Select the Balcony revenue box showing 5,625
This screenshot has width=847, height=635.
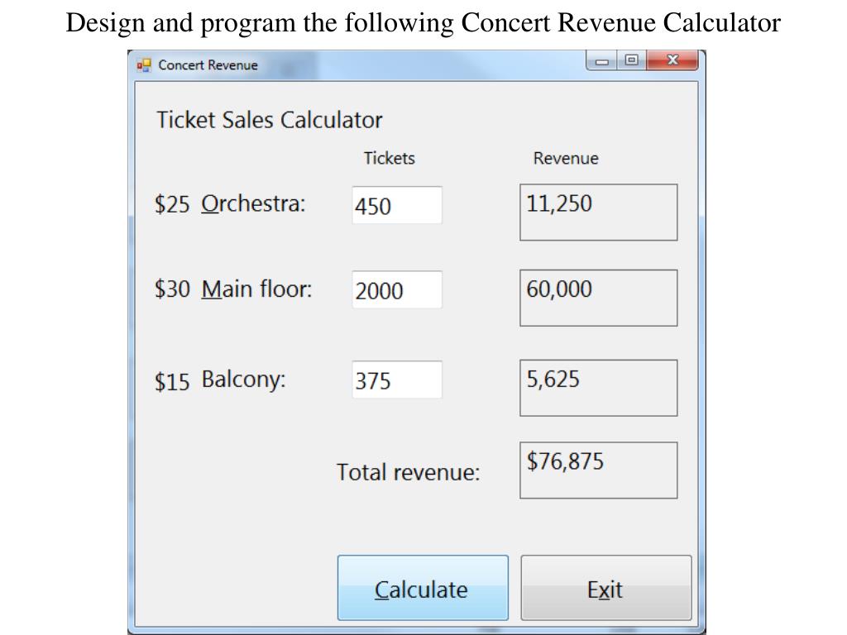[598, 388]
